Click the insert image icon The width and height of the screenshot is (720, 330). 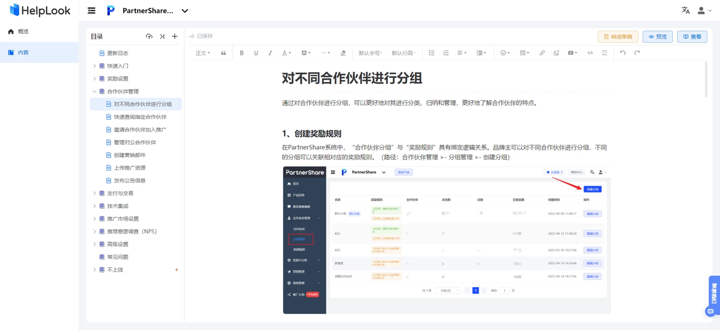(x=556, y=53)
